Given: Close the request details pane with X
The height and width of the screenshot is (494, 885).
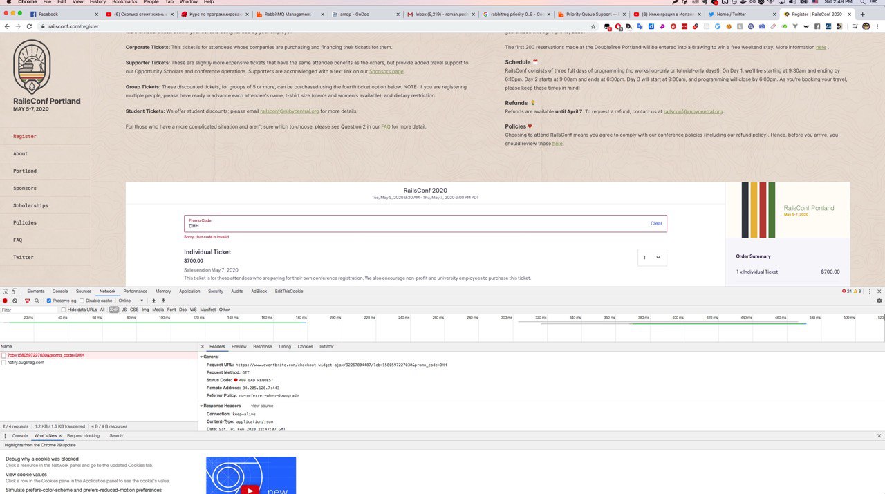Looking at the screenshot, I should click(x=203, y=346).
